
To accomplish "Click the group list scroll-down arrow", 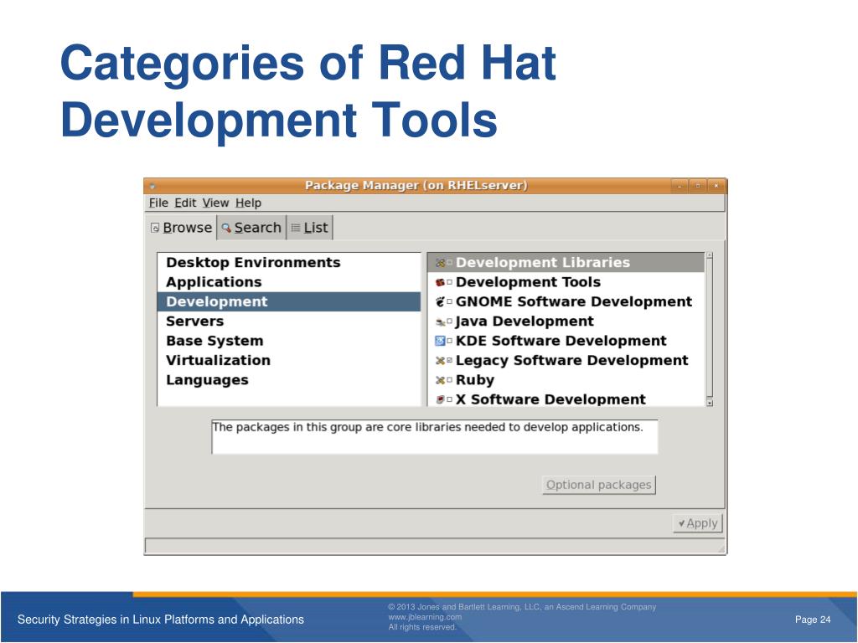I will tap(710, 403).
